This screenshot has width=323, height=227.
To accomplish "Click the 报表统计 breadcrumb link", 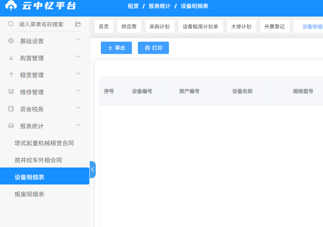I will click(x=160, y=6).
